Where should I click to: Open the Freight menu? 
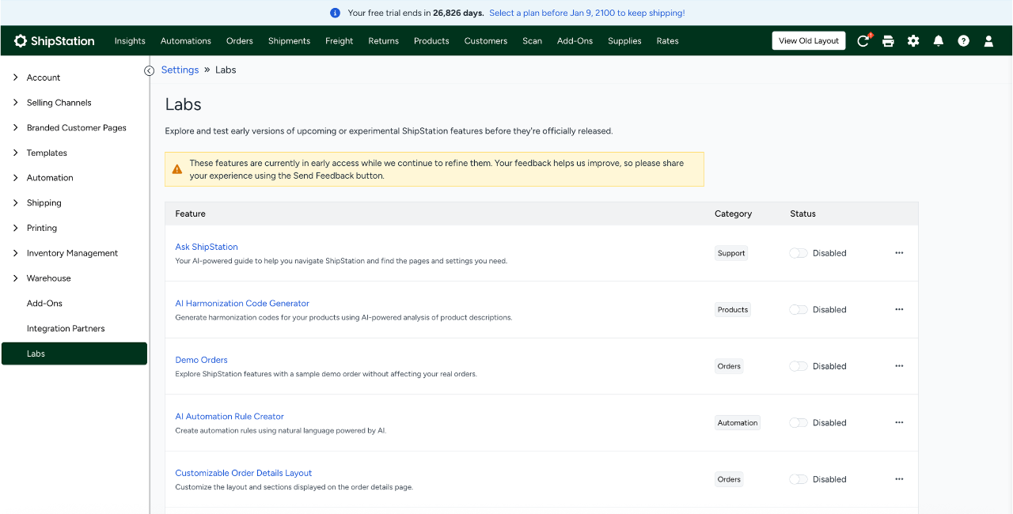click(339, 41)
